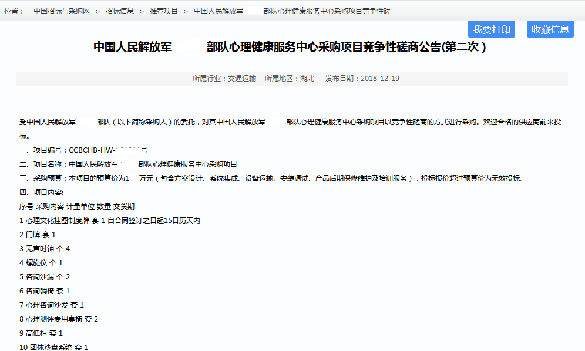Click the 所属行业:交通运输 label
Image resolution: width=585 pixels, height=351 pixels.
[224, 79]
